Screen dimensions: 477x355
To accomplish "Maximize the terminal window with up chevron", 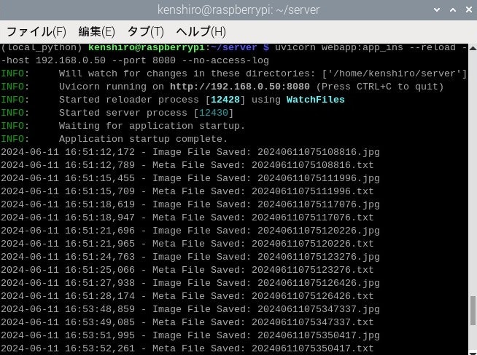I will (x=453, y=10).
